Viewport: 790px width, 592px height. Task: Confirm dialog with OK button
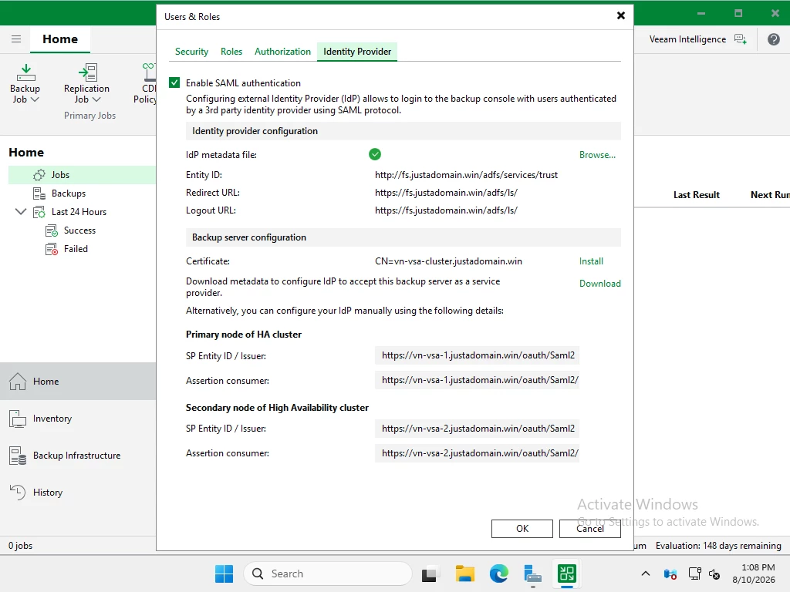tap(522, 529)
